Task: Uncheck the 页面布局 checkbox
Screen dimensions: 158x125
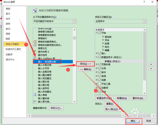Action: (x=99, y=64)
